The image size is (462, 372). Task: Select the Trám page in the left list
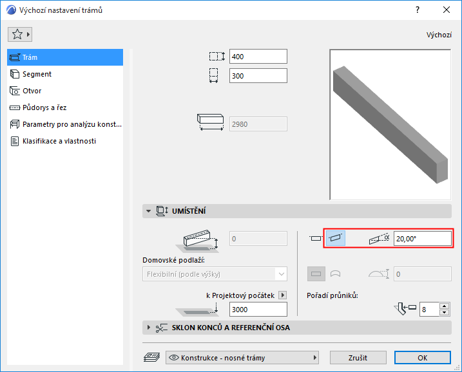pyautogui.click(x=65, y=57)
